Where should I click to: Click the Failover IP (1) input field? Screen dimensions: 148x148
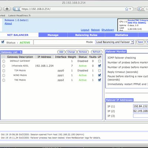141,106
